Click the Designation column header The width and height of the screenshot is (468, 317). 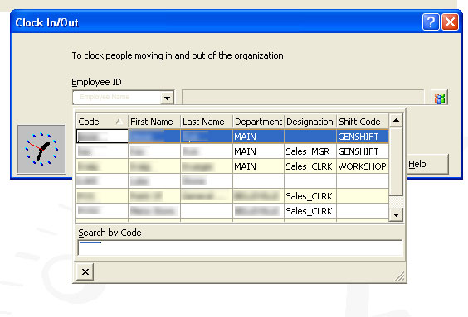(310, 122)
